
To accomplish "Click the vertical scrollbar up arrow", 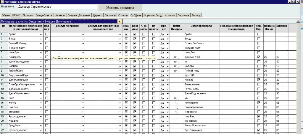I will point(298,21).
